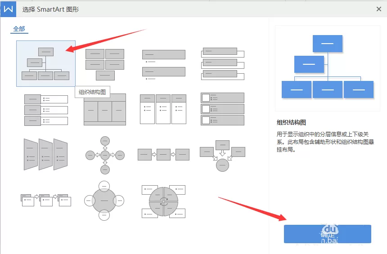Viewport: 387px width, 254px height.
Task: Choose the diverging radial layout with five circles
Action: pyautogui.click(x=105, y=155)
